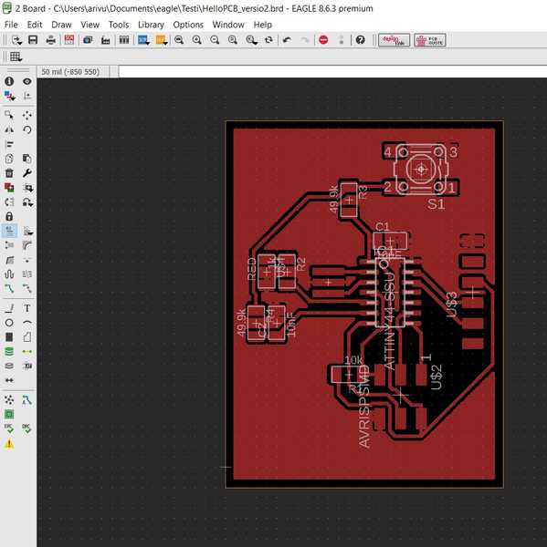The image size is (547, 547).
Task: Open the Options menu
Action: click(x=188, y=25)
